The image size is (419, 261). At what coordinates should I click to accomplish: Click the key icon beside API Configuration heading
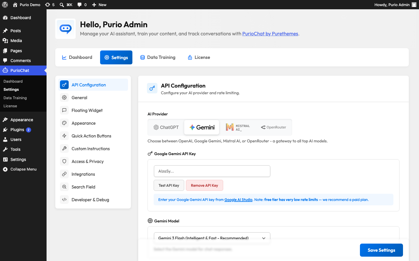pos(152,88)
